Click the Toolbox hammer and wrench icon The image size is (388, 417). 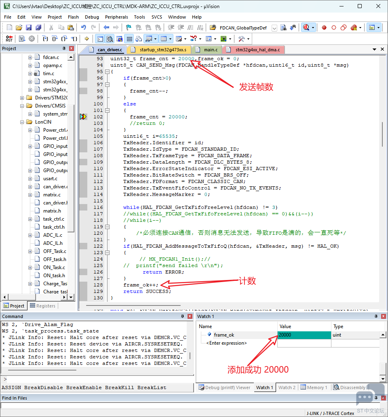click(241, 39)
